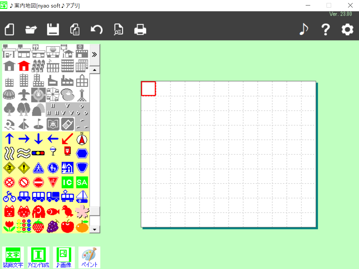Create a new map document

click(9, 29)
